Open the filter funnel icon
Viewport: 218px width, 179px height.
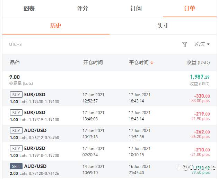point(185,44)
